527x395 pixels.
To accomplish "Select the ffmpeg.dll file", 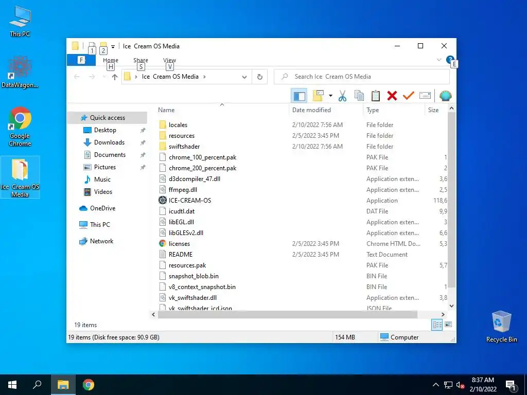I will click(x=183, y=190).
